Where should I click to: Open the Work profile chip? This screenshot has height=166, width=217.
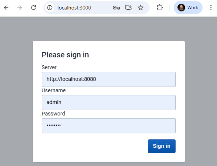(188, 8)
